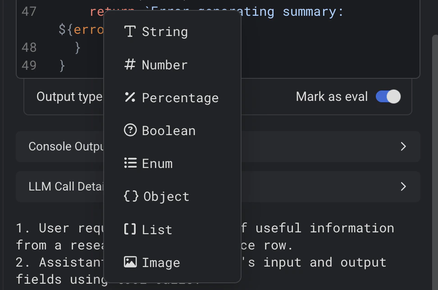Open the Console Output section header
Image resolution: width=438 pixels, height=290 pixels.
218,146
